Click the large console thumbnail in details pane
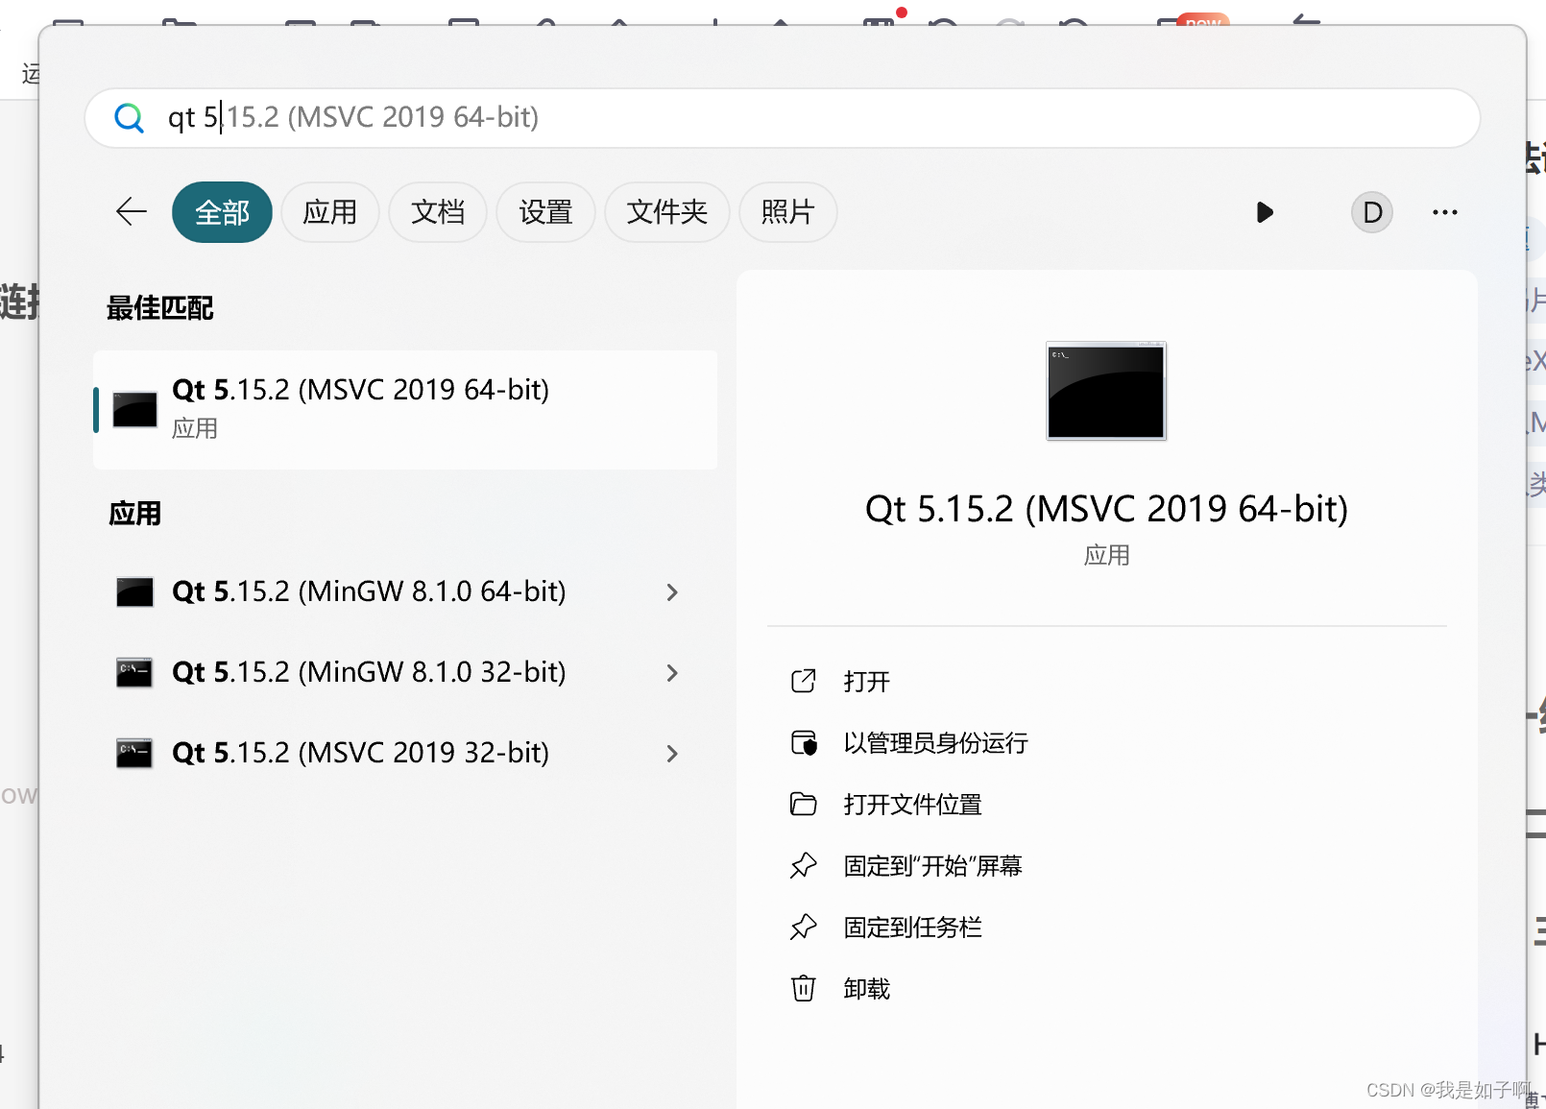Image resolution: width=1546 pixels, height=1109 pixels. coord(1106,391)
